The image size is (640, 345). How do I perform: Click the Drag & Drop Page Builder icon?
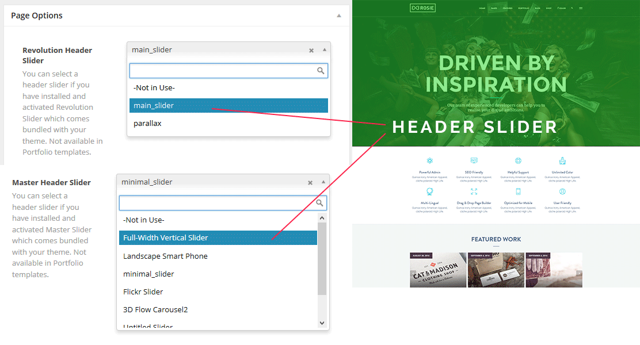[x=474, y=191]
